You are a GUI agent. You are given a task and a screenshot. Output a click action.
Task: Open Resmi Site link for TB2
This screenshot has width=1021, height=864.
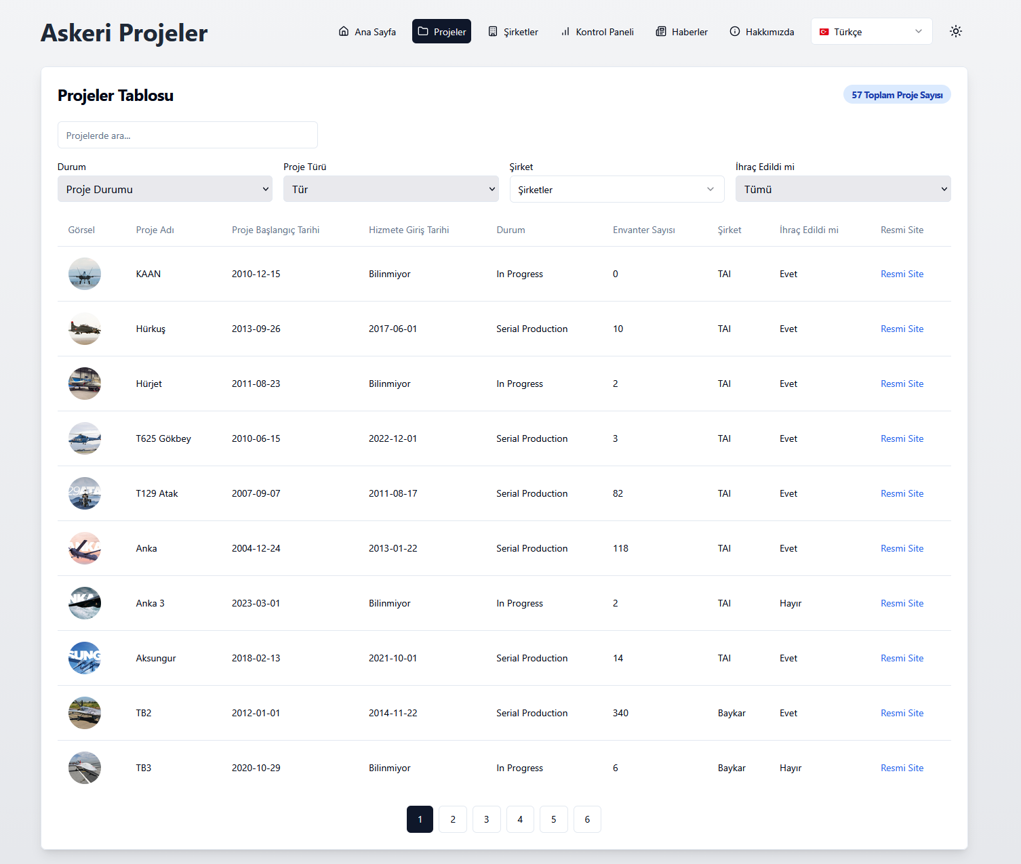[x=902, y=713]
